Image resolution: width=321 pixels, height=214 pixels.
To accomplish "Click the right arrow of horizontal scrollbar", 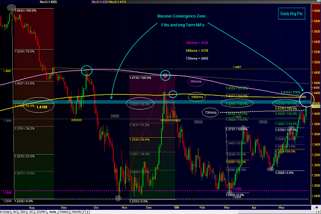I will 319,212.
